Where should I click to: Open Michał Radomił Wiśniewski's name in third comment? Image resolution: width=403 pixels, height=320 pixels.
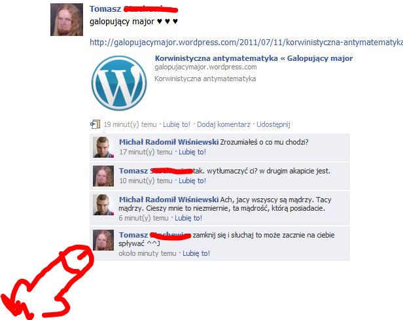pos(169,200)
